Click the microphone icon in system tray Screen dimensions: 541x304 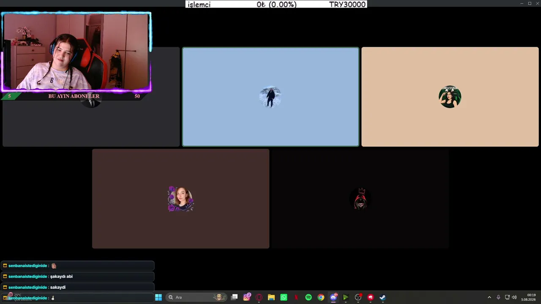498,297
